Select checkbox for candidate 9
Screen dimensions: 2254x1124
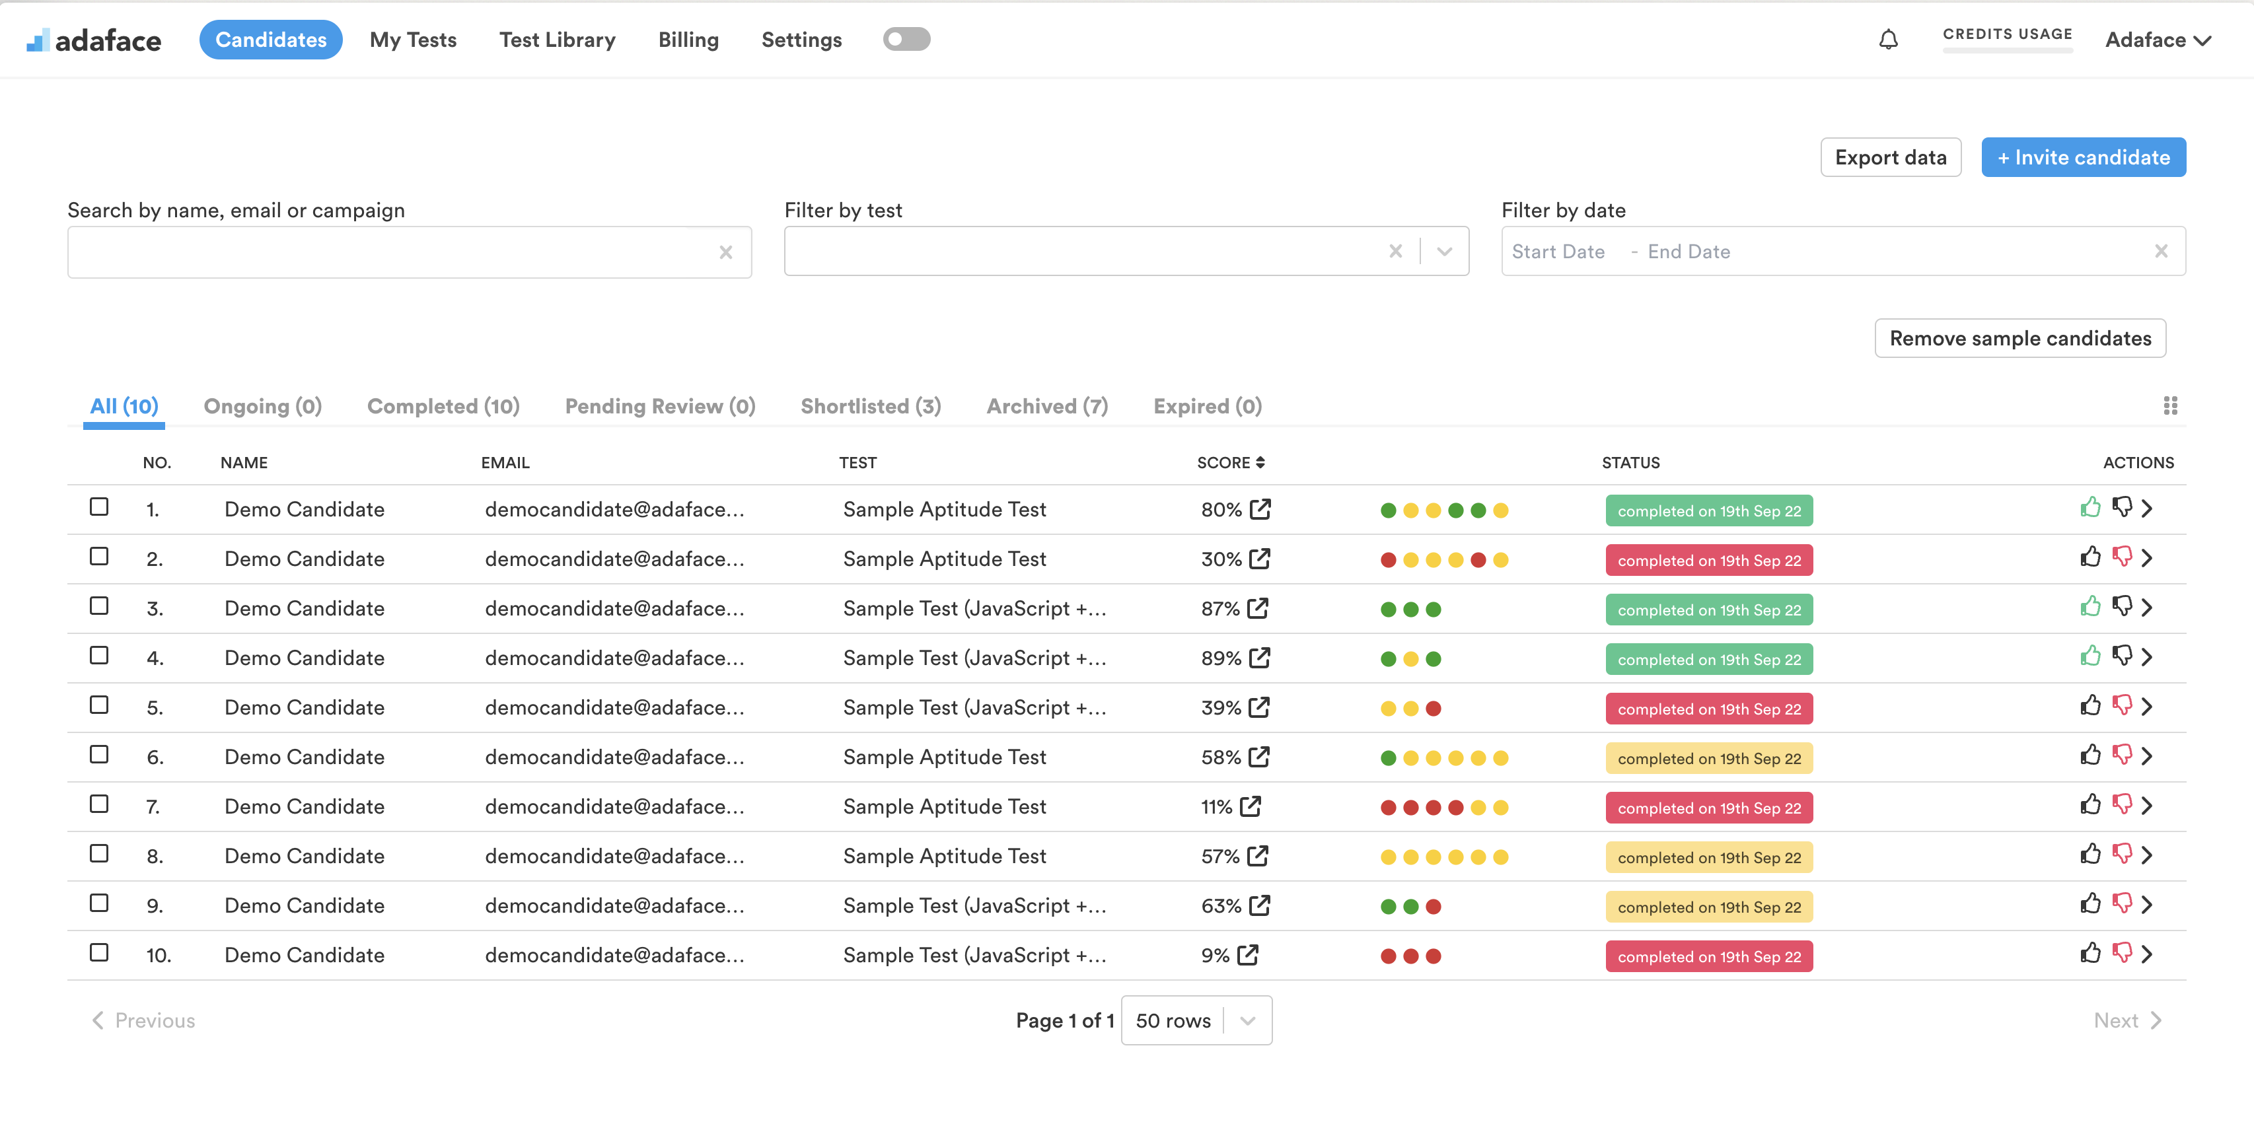click(x=99, y=903)
